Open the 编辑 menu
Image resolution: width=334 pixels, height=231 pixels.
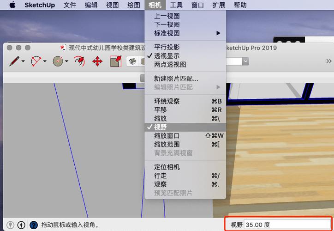(x=91, y=5)
